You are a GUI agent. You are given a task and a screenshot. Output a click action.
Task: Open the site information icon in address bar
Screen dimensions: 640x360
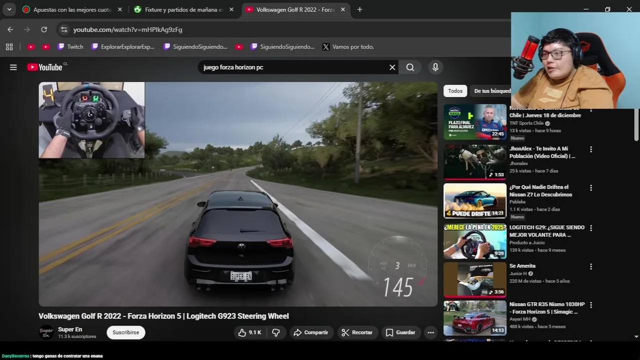[64, 29]
